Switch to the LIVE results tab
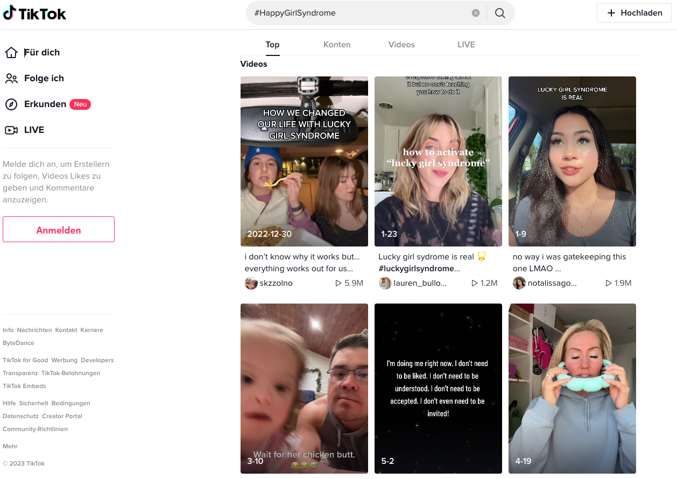Screen dimensions: 677x479 (466, 45)
